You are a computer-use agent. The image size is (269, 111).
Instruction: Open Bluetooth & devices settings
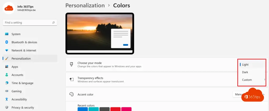point(24,42)
